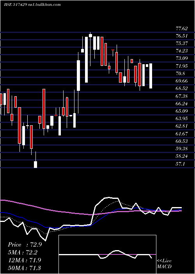Select the 74.23 price axis label
The height and width of the screenshot is (274, 195).
click(x=182, y=51)
